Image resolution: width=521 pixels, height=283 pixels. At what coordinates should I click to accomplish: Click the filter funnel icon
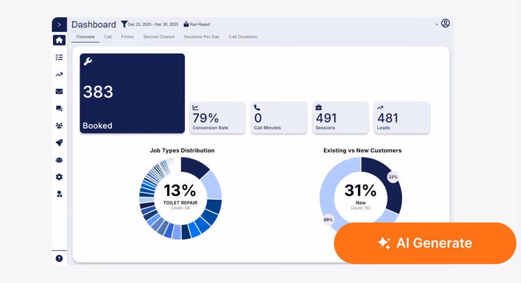(124, 24)
